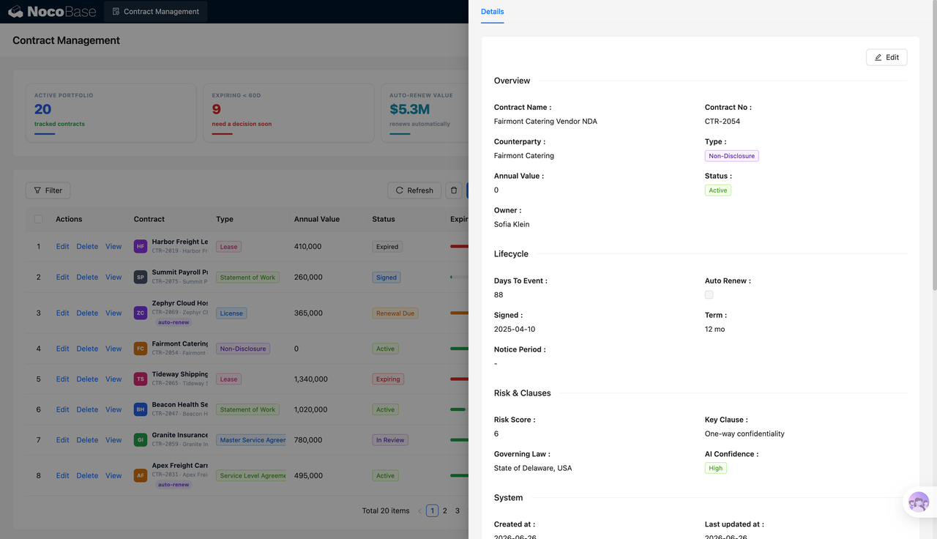
Task: Click View link for row 5
Action: 113,379
